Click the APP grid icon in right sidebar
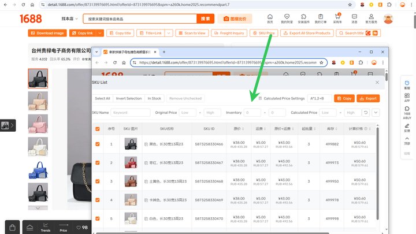The image size is (416, 234). 407,98
